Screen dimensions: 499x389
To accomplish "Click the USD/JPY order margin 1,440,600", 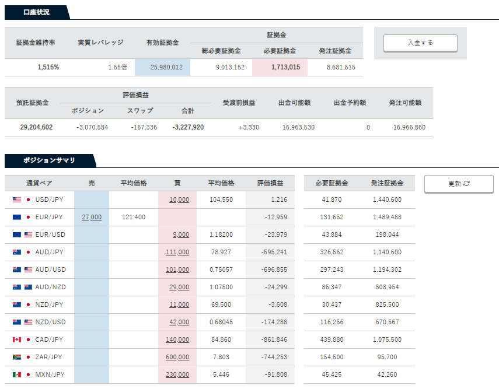I will tap(388, 199).
